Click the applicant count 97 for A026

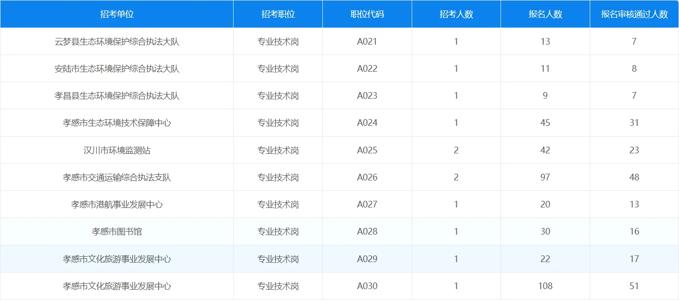(x=545, y=177)
